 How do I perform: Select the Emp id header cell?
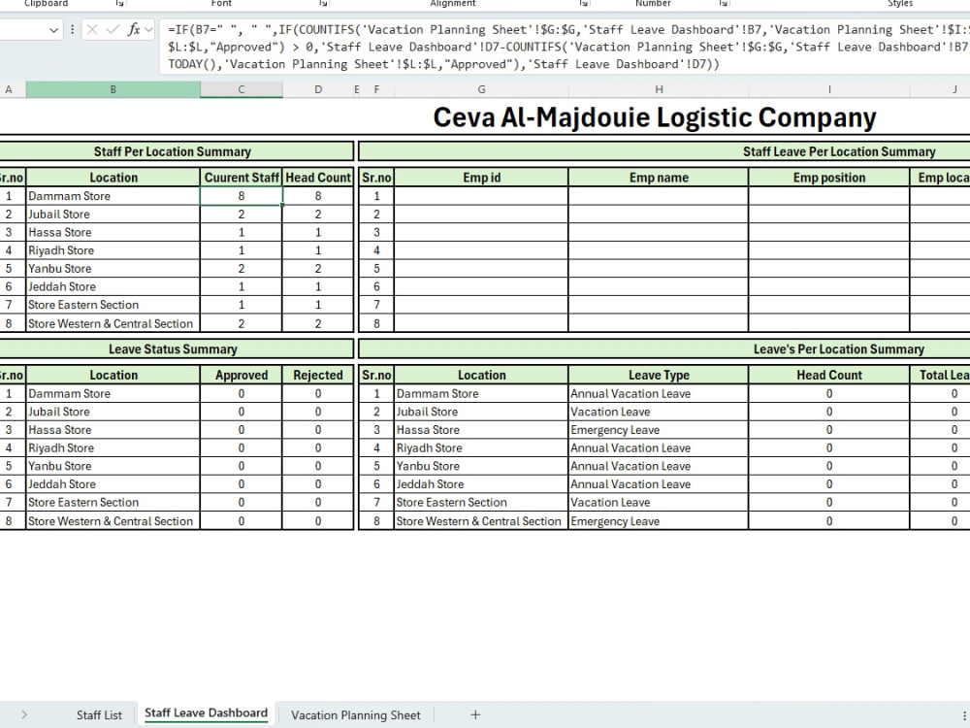481,178
